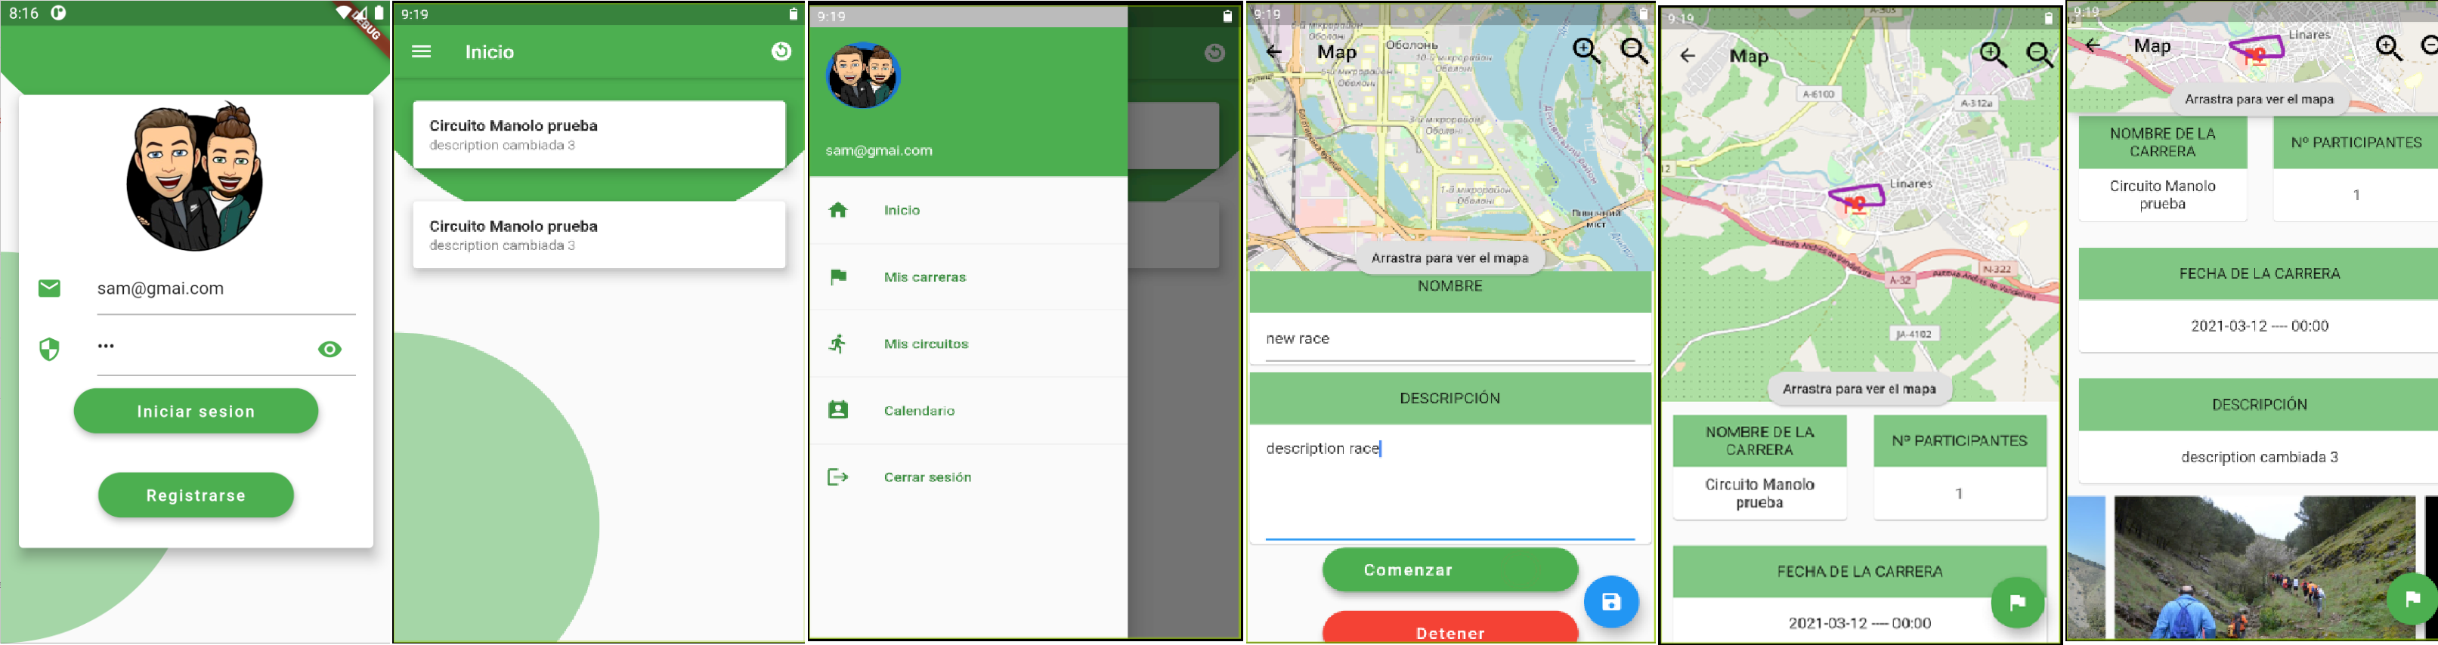Select Mis carreras in the side drawer

tap(924, 277)
